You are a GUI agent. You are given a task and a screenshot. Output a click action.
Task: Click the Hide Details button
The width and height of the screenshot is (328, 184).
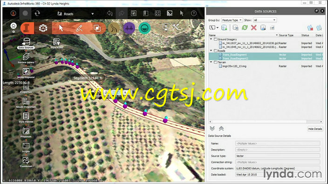(315, 129)
